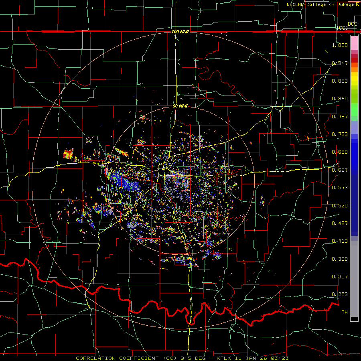Click the 1.000 legend value
361x361 pixels.
point(340,45)
